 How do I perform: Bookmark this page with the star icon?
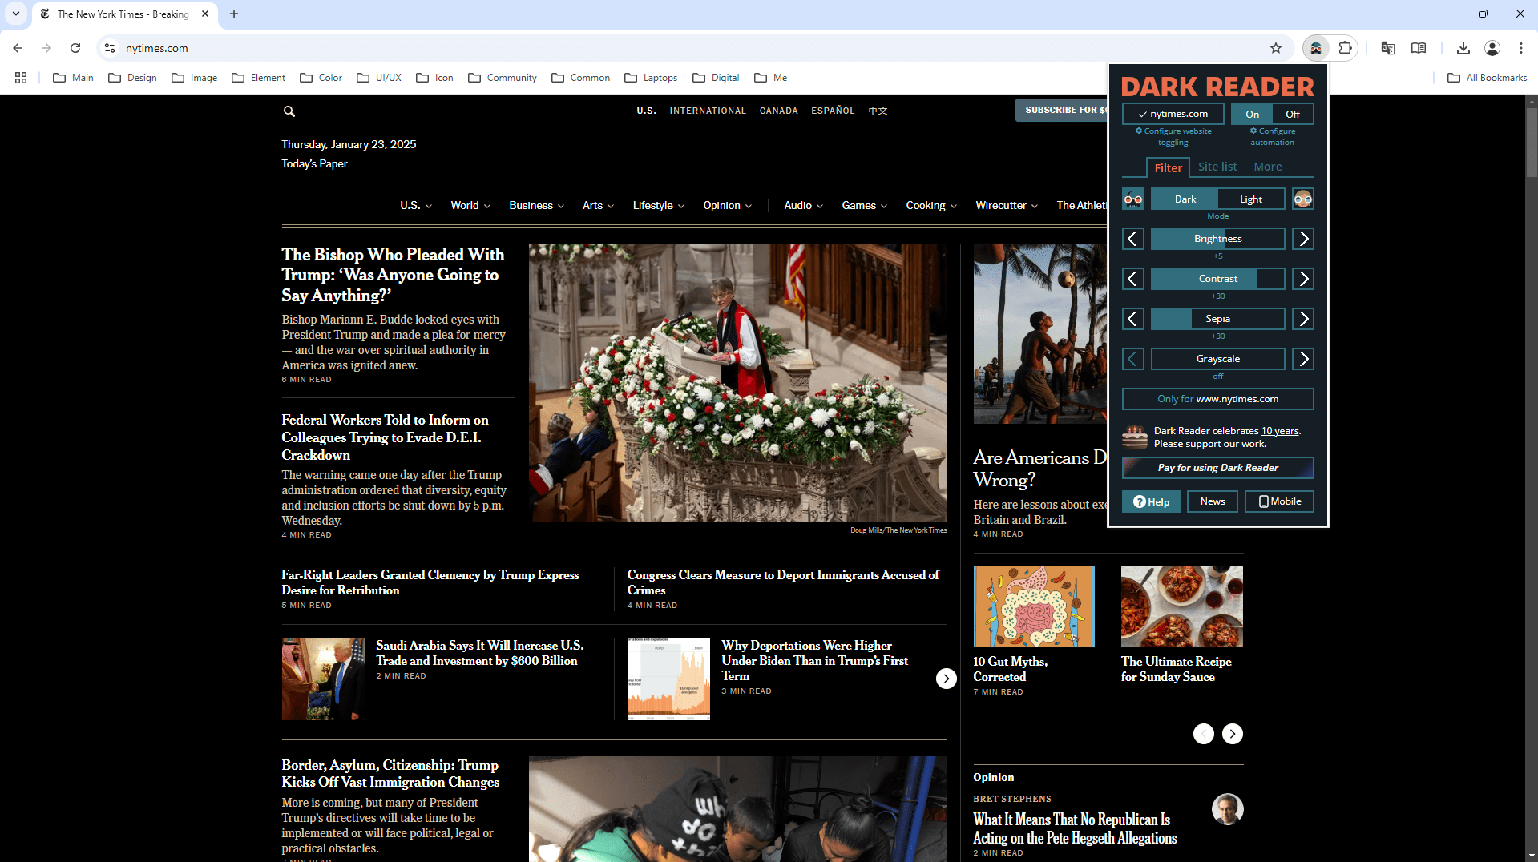[1276, 48]
